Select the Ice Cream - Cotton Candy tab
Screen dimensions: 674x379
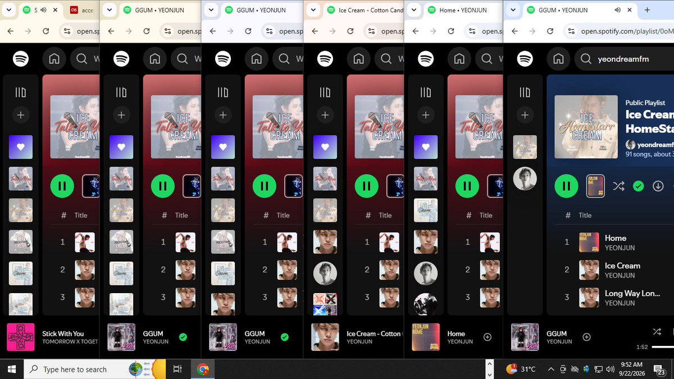(362, 10)
